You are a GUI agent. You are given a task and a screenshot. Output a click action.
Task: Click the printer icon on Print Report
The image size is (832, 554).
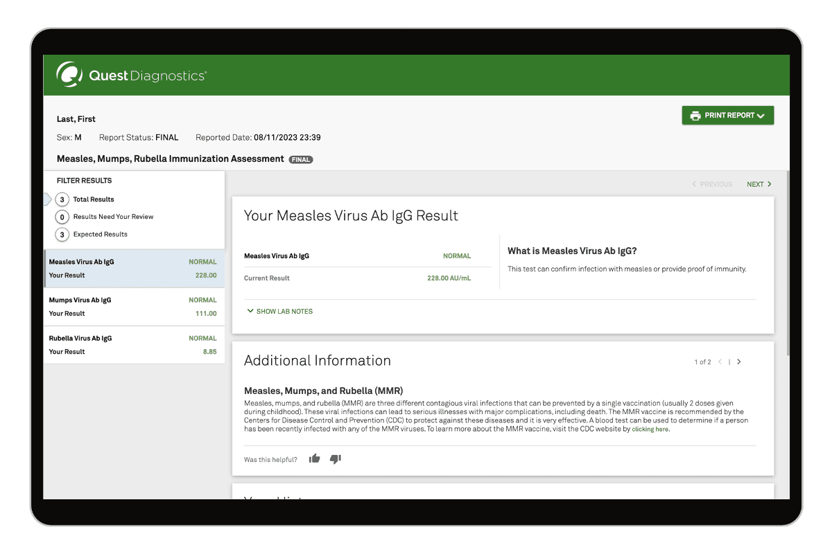tap(695, 116)
